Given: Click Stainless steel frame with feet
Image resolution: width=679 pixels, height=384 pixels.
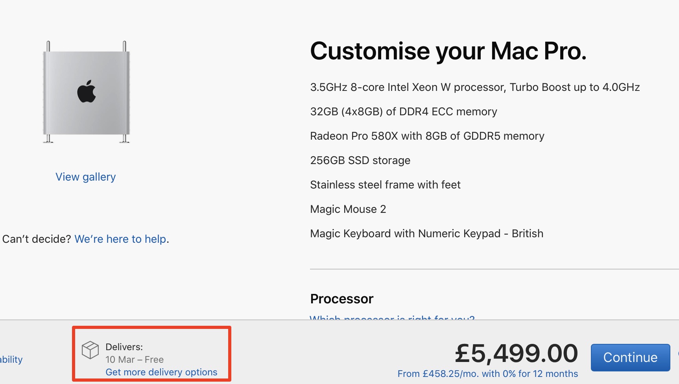Looking at the screenshot, I should tap(385, 185).
